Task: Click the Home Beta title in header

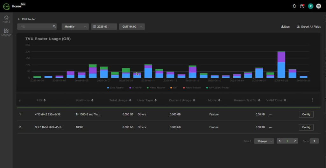Action: 18,6
